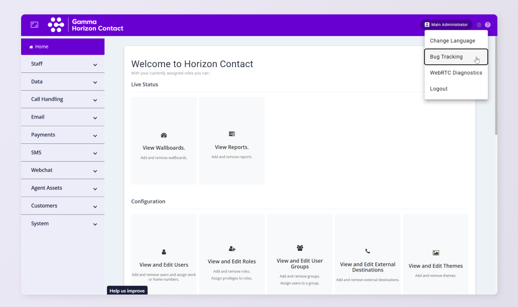518x307 pixels.
Task: Open the Main Administrator user dropdown
Action: (x=446, y=25)
